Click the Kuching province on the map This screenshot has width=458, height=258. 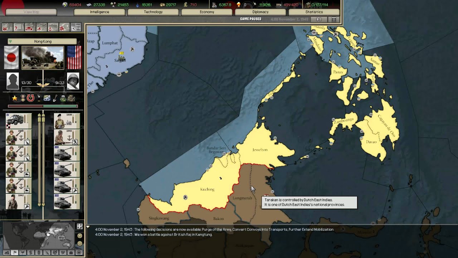pyautogui.click(x=207, y=189)
